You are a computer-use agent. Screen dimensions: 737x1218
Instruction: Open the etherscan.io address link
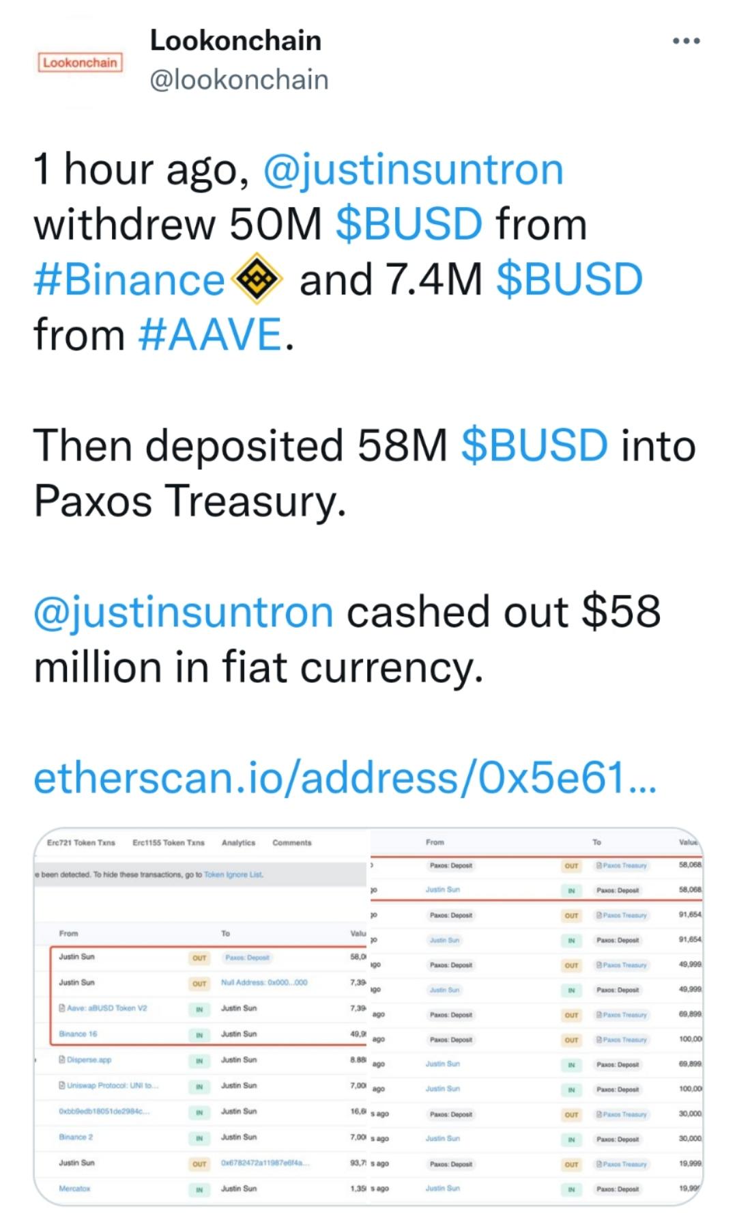345,777
